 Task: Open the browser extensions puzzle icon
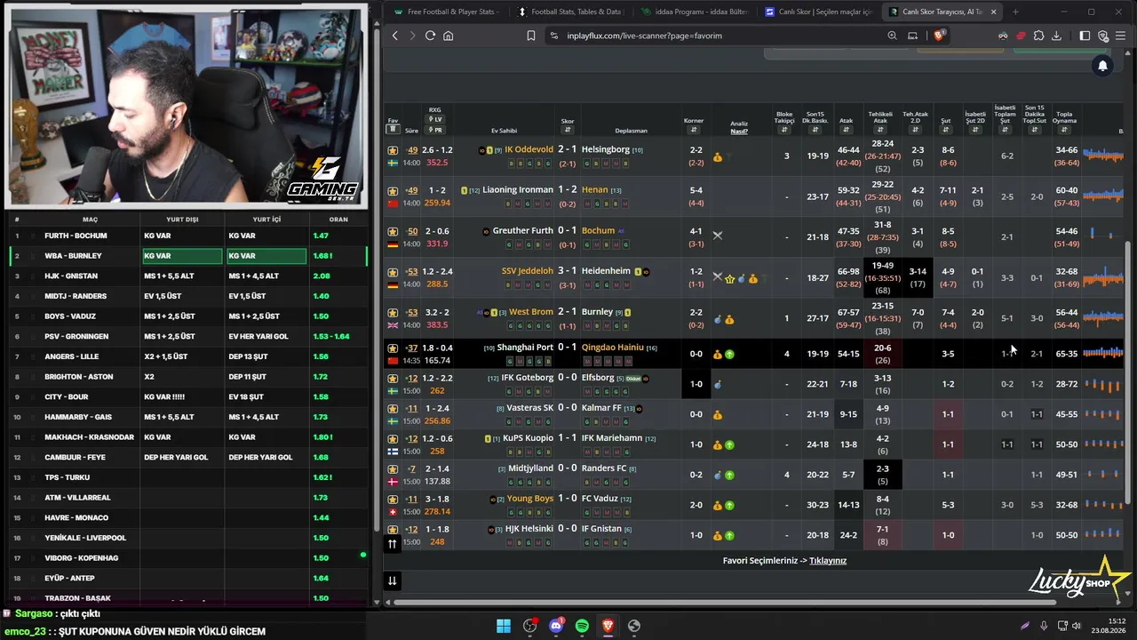[1038, 36]
